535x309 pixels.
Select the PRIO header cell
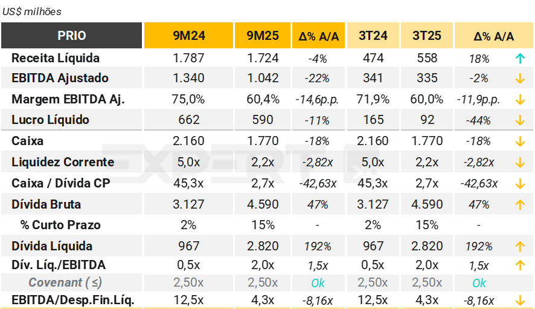tap(72, 36)
